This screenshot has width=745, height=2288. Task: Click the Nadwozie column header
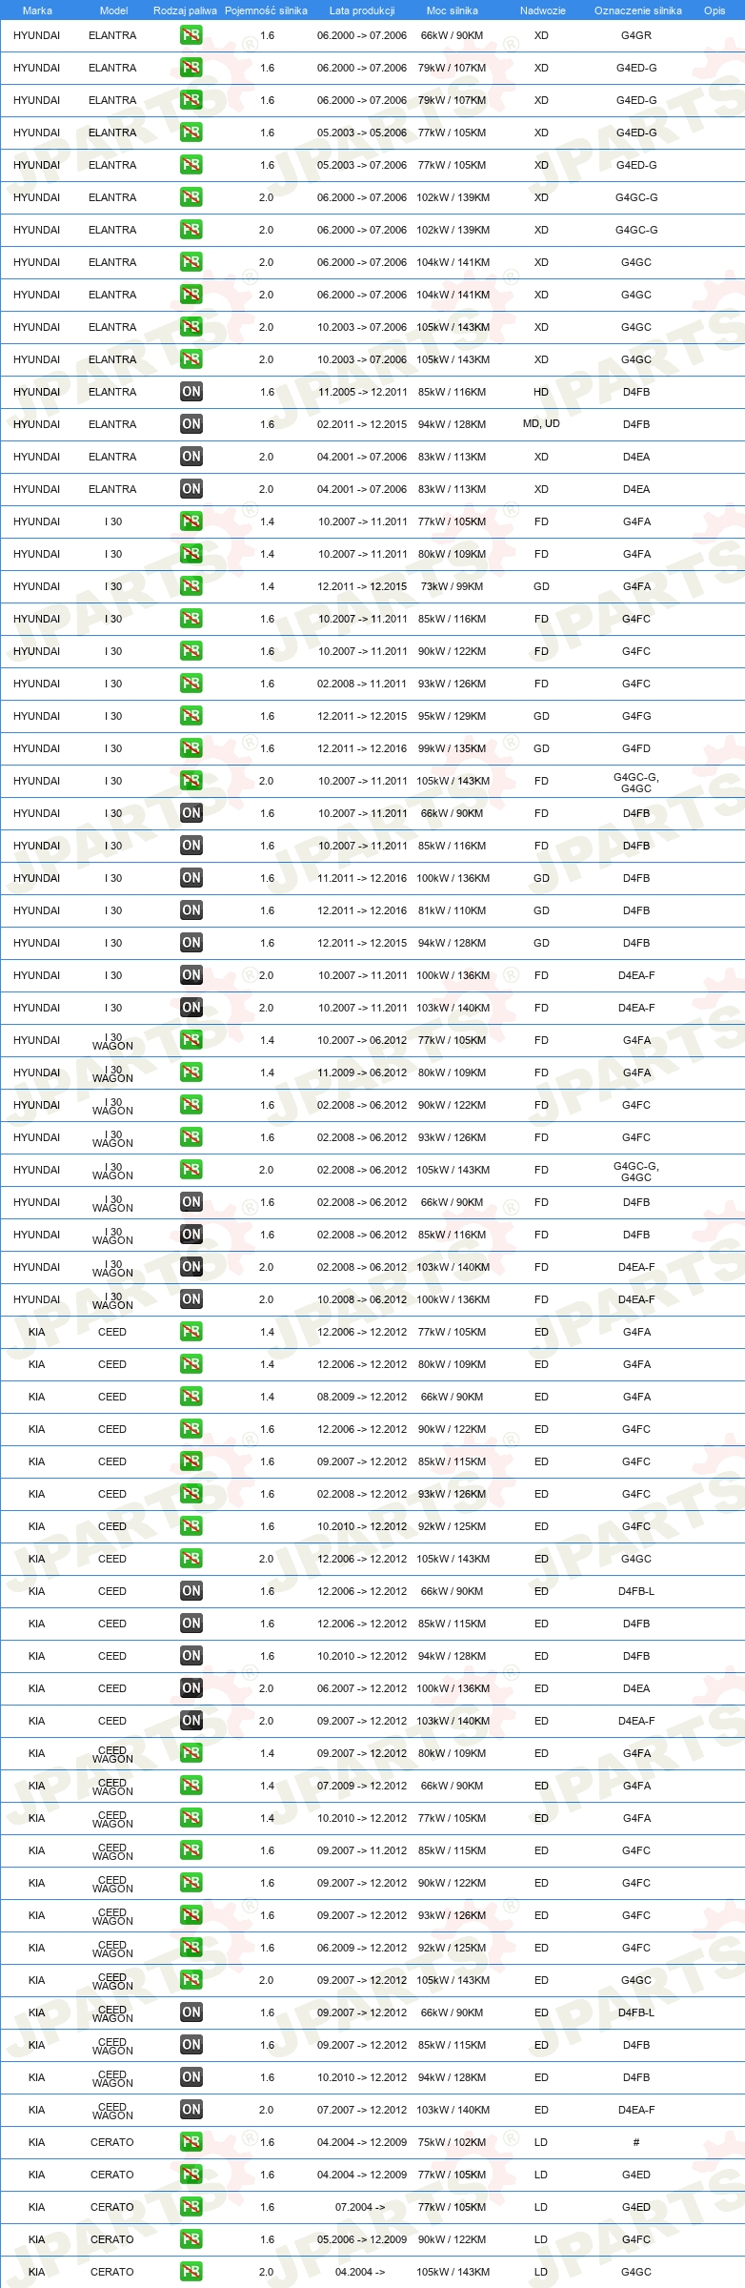coord(542,10)
